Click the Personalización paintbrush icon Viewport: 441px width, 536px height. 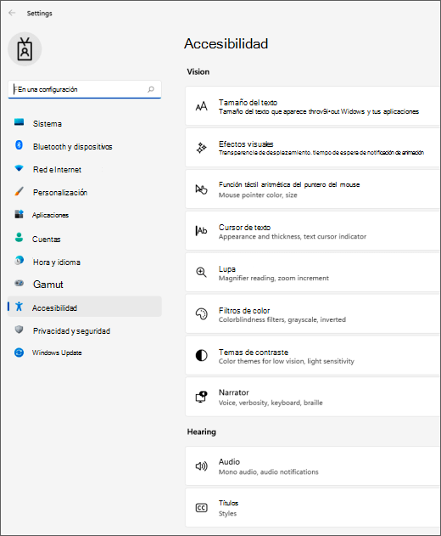click(x=20, y=191)
